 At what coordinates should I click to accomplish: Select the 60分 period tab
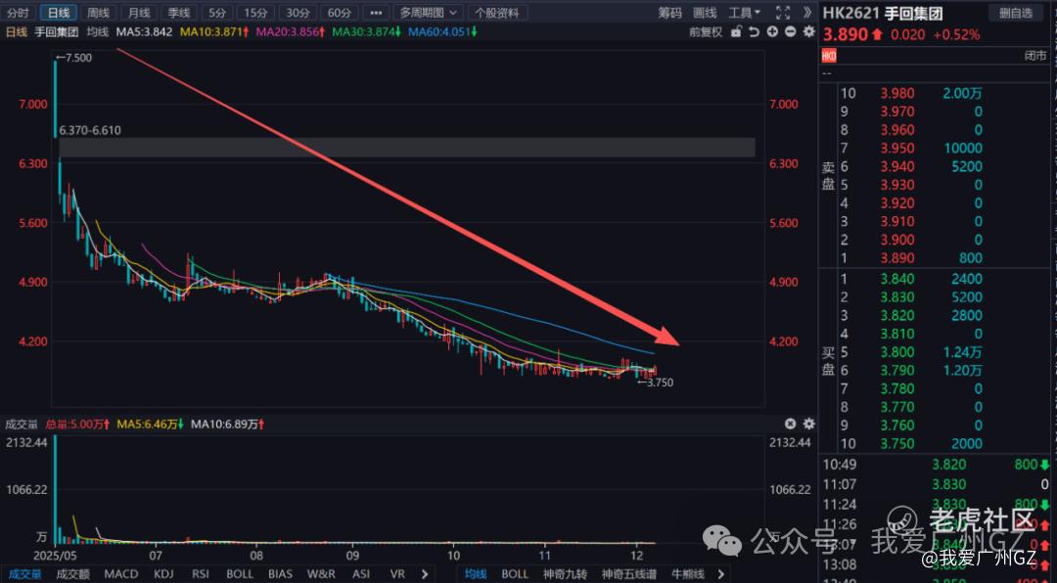(x=339, y=12)
